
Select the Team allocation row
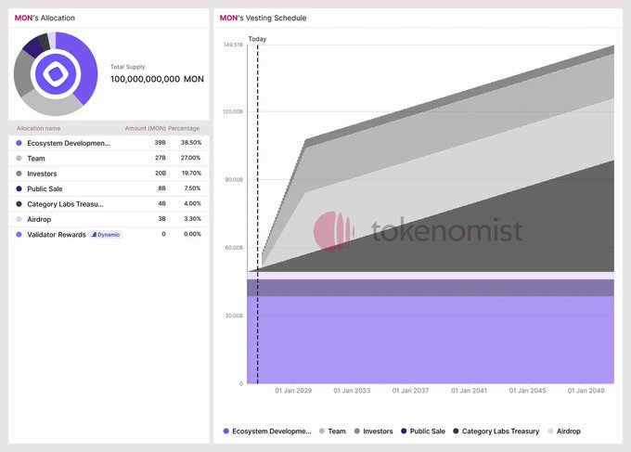pos(109,158)
